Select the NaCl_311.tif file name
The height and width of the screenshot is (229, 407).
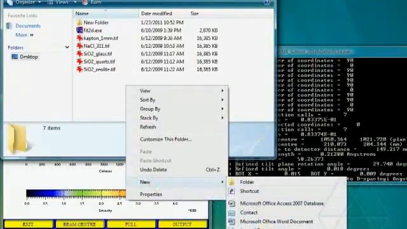(x=96, y=46)
